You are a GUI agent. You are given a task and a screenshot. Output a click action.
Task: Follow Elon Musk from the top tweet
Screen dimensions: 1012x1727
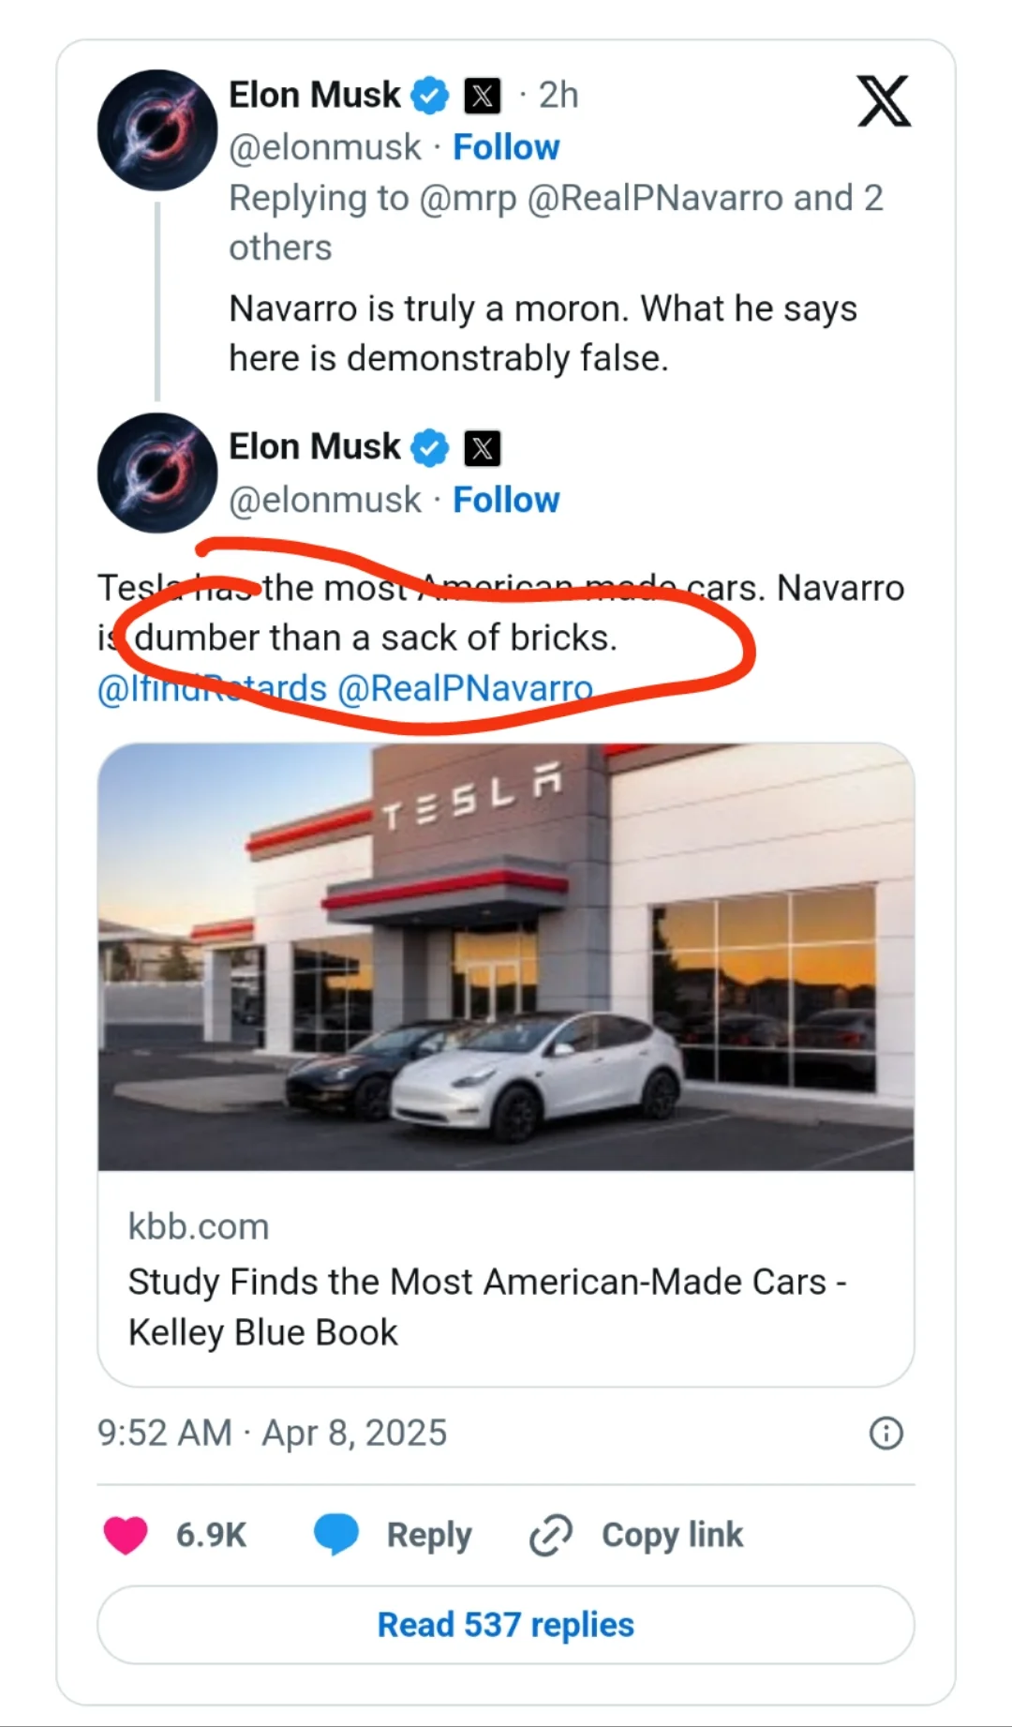click(506, 147)
